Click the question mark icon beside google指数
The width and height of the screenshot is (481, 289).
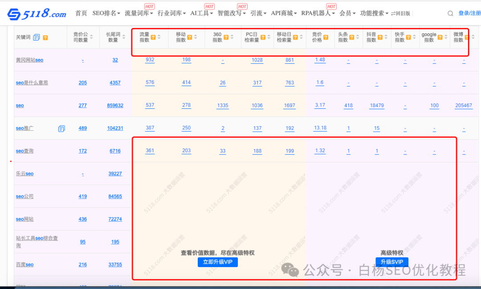440,37
